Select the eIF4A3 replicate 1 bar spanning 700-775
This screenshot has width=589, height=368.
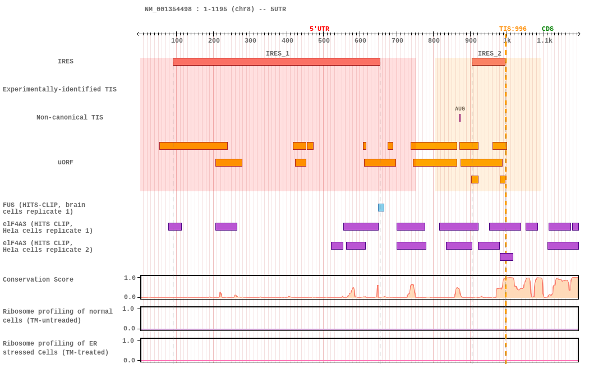[411, 227]
